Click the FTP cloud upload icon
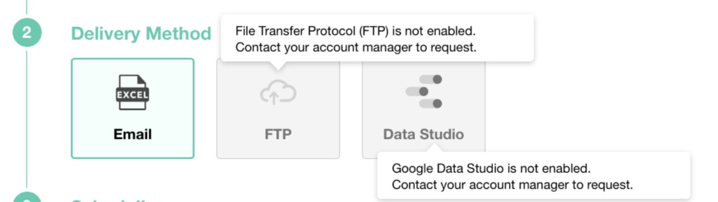The width and height of the screenshot is (718, 202). coord(278,92)
